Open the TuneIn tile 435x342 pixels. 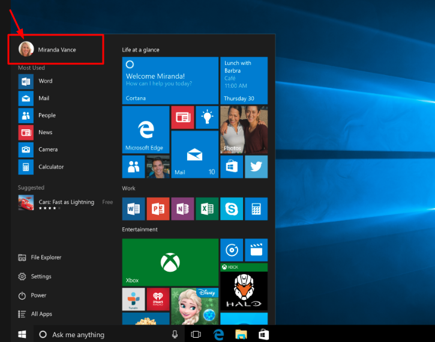[x=133, y=299]
